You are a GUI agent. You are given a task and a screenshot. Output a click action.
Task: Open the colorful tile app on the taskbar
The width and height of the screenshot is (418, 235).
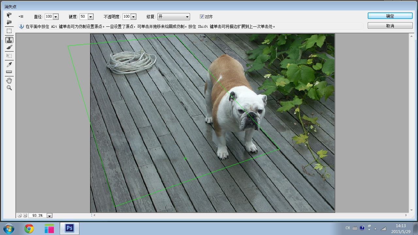click(49, 228)
